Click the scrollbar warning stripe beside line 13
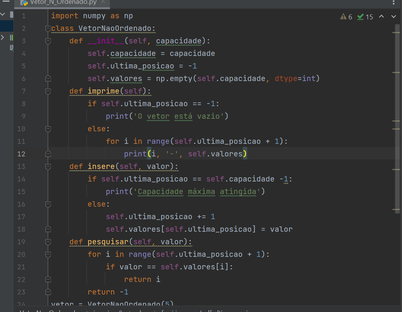Viewport: 402px width, 312px height. [396, 170]
